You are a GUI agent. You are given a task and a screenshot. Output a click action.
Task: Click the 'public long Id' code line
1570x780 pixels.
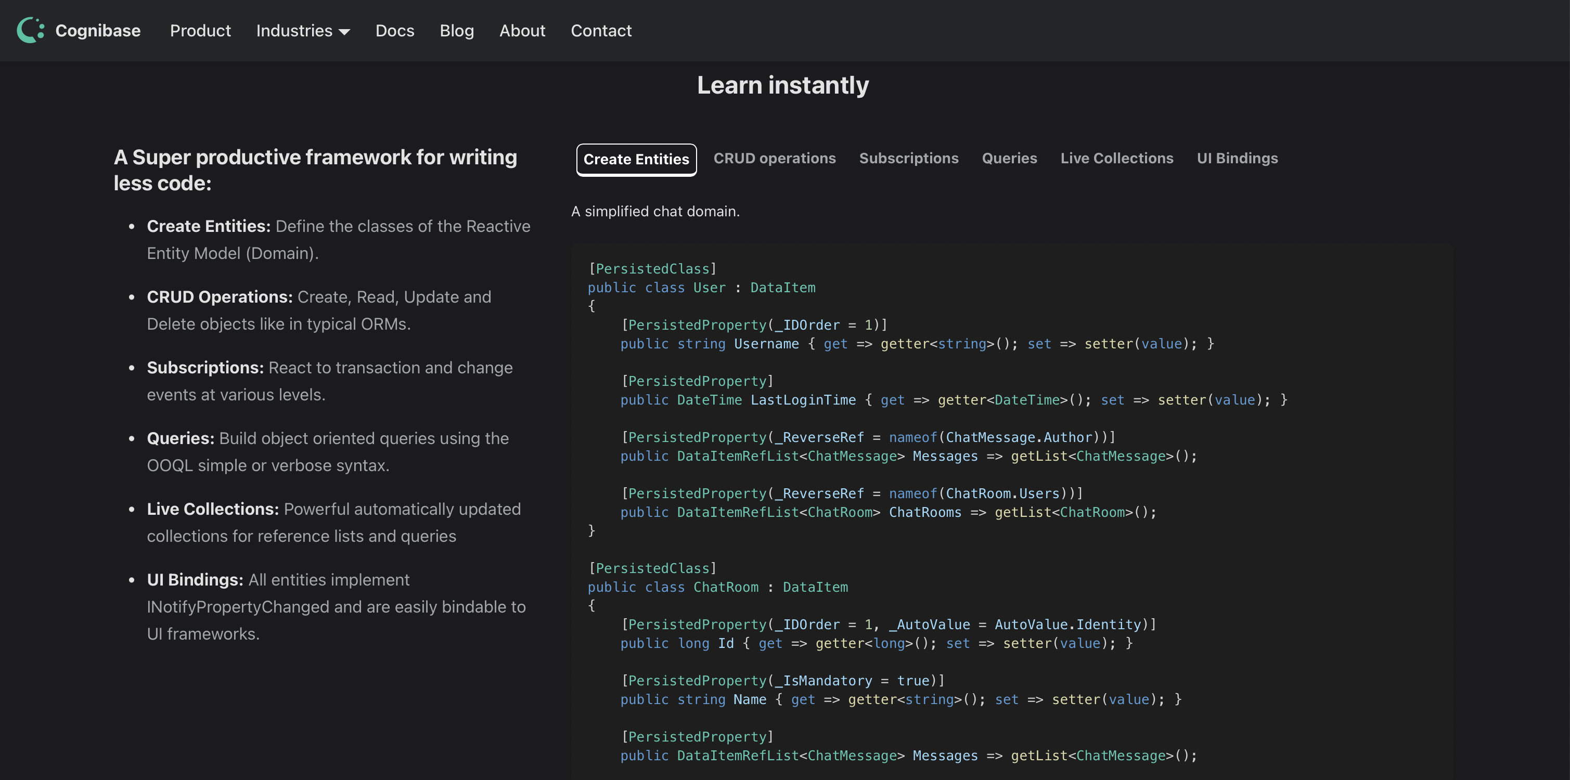click(877, 644)
